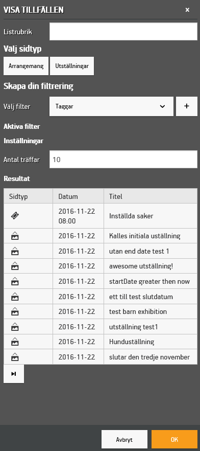Focus the Listrubrik text field
Image resolution: width=200 pixels, height=451 pixels.
(123, 32)
